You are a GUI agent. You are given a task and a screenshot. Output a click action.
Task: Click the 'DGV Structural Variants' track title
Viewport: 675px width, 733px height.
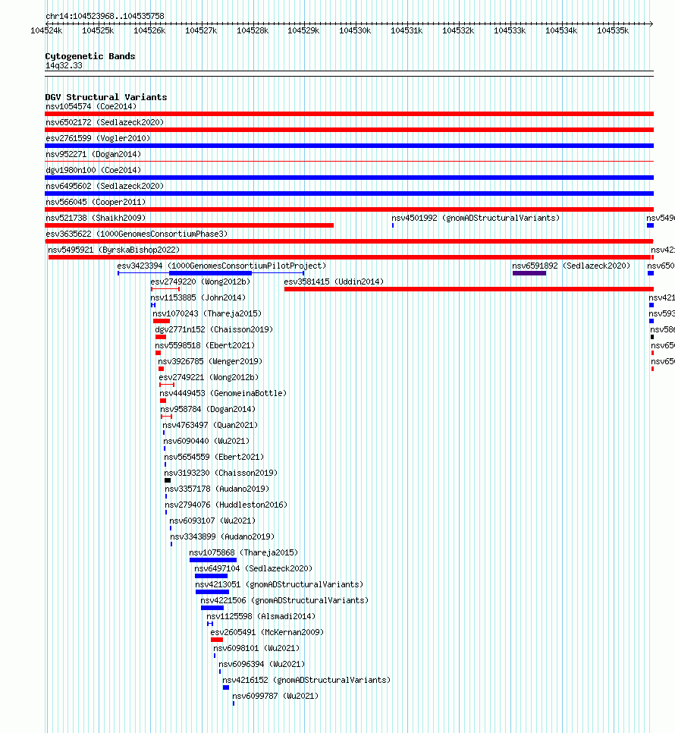pyautogui.click(x=106, y=97)
